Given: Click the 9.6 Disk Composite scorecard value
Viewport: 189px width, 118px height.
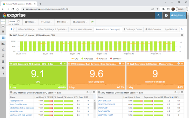Looking at the screenshot, I should [x=96, y=74].
